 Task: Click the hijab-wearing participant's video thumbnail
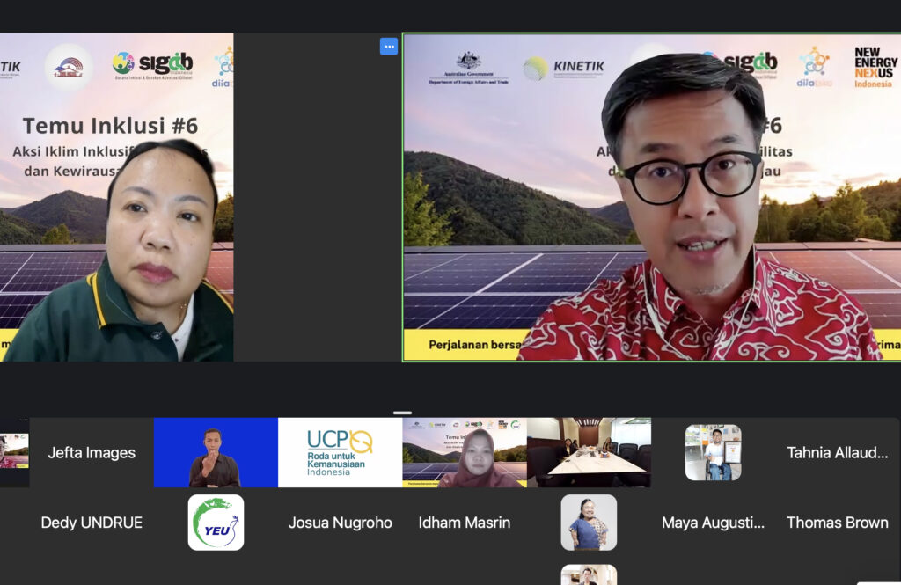click(x=465, y=452)
